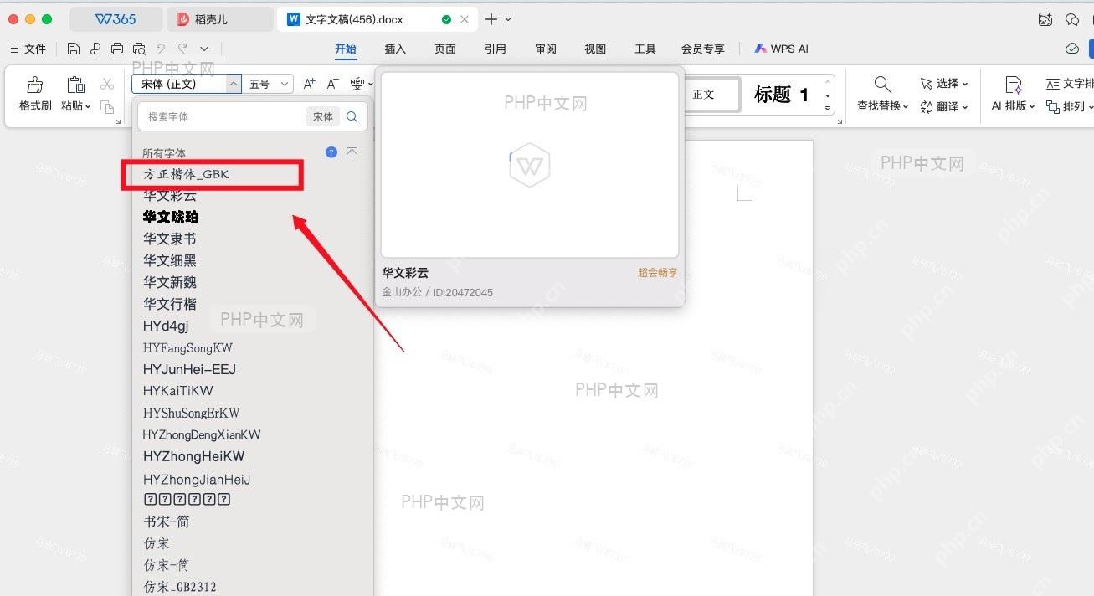Image resolution: width=1094 pixels, height=596 pixels.
Task: Choose HYKaiTiKW from the font list
Action: (x=178, y=391)
